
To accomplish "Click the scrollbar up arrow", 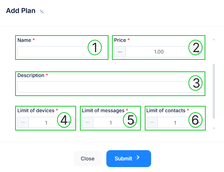I will [213, 39].
